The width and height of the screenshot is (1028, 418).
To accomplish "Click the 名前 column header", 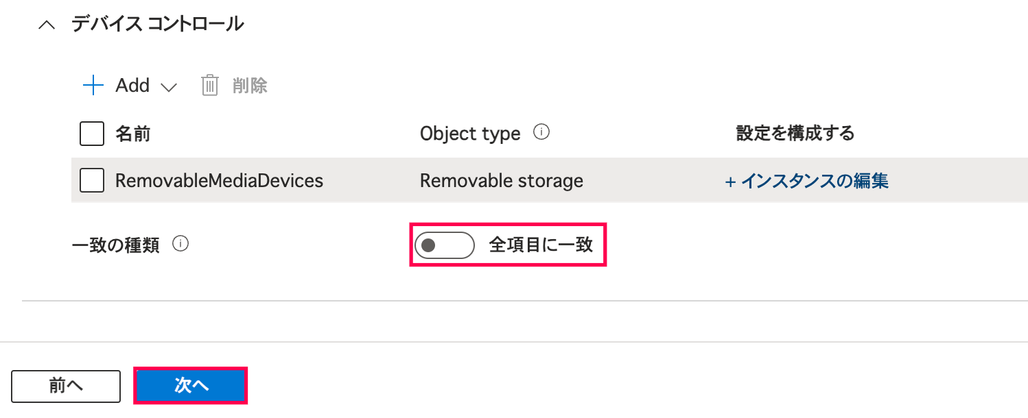I will tap(132, 134).
